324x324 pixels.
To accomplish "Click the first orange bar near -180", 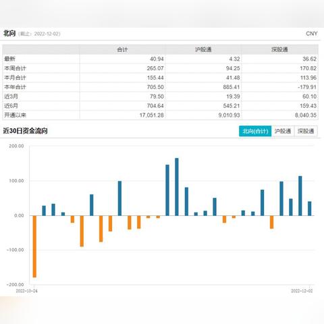I will [x=34, y=246].
